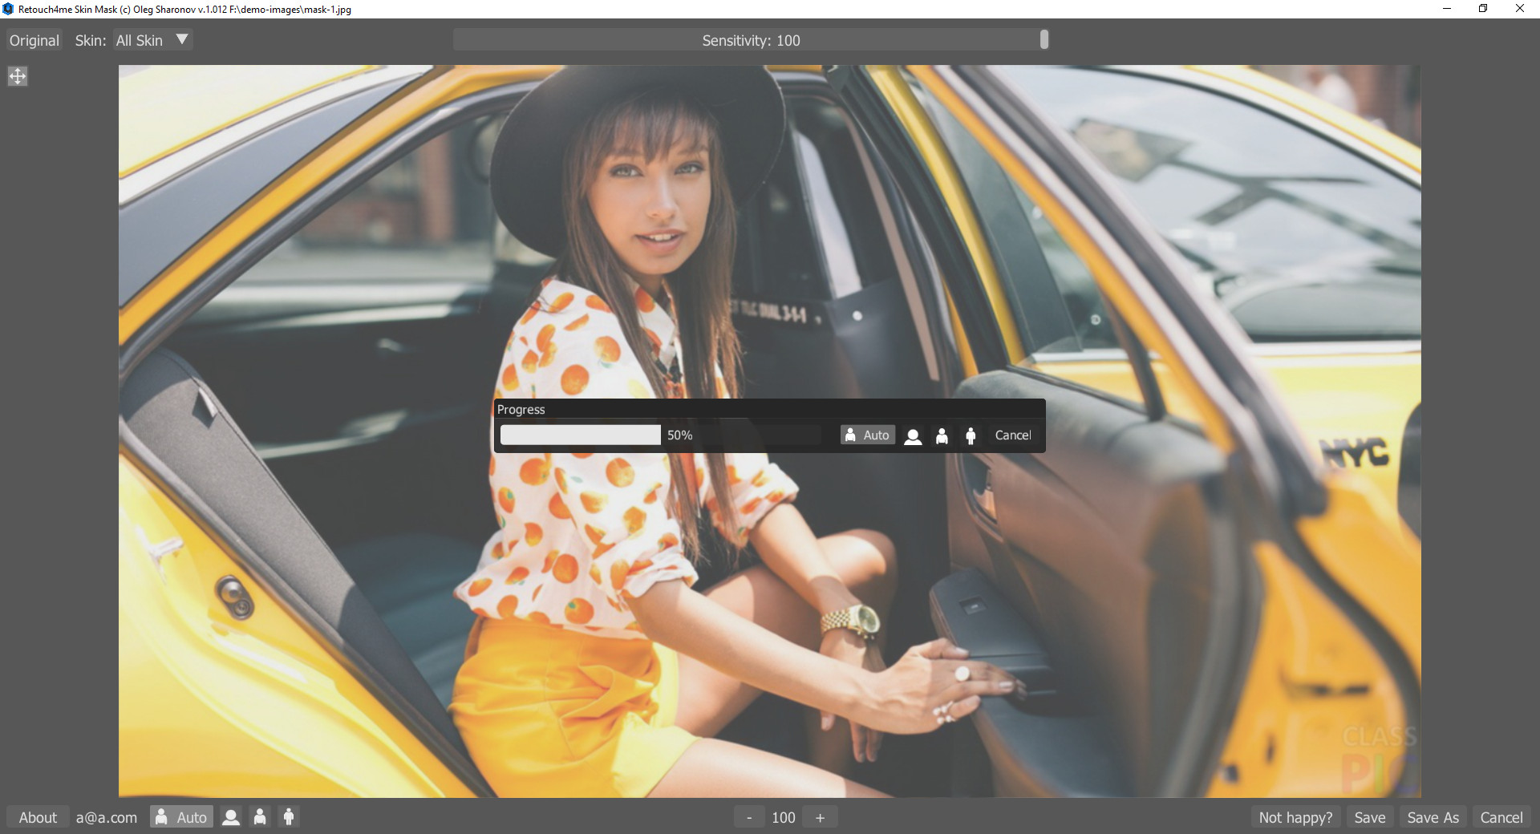Screen dimensions: 1540x834
Task: Open the About info
Action: (x=38, y=817)
